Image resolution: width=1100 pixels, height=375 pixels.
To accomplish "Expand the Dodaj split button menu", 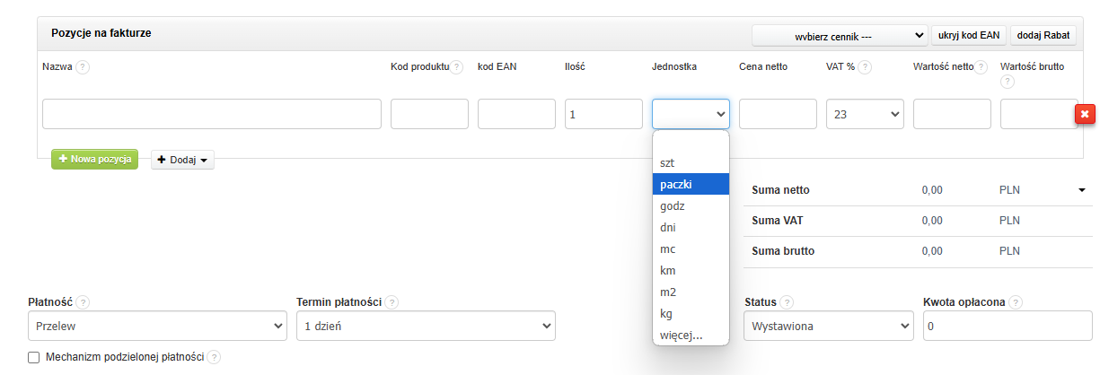I will point(182,160).
